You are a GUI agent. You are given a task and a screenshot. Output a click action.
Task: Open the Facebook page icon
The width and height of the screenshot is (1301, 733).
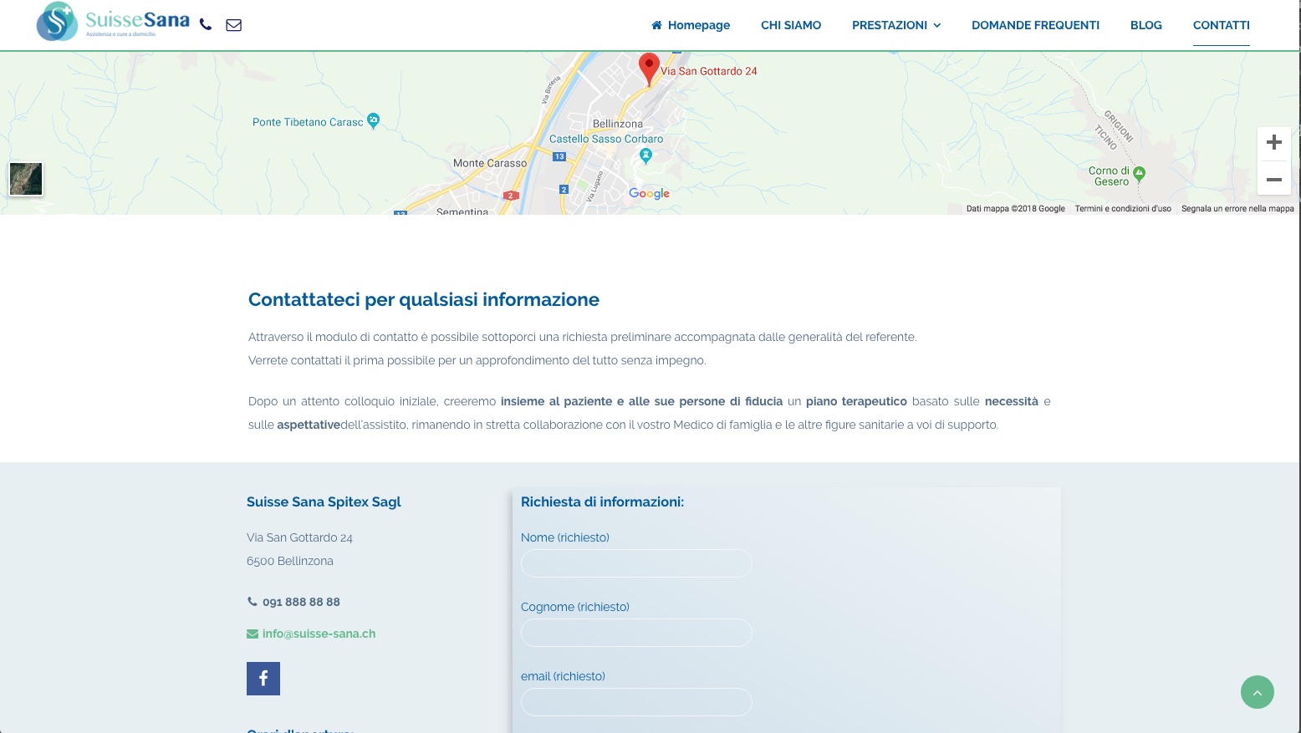pyautogui.click(x=263, y=679)
